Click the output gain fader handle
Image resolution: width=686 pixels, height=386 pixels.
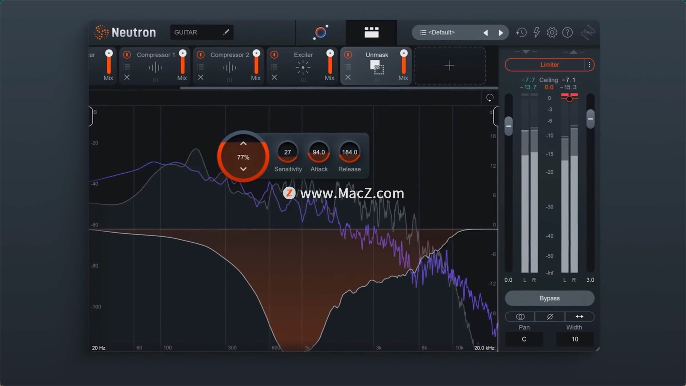(591, 119)
